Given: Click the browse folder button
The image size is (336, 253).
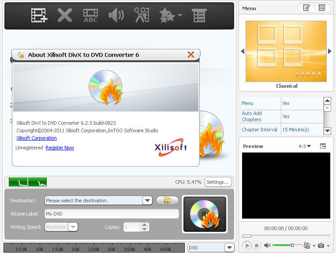Looking at the screenshot, I should tap(168, 200).
